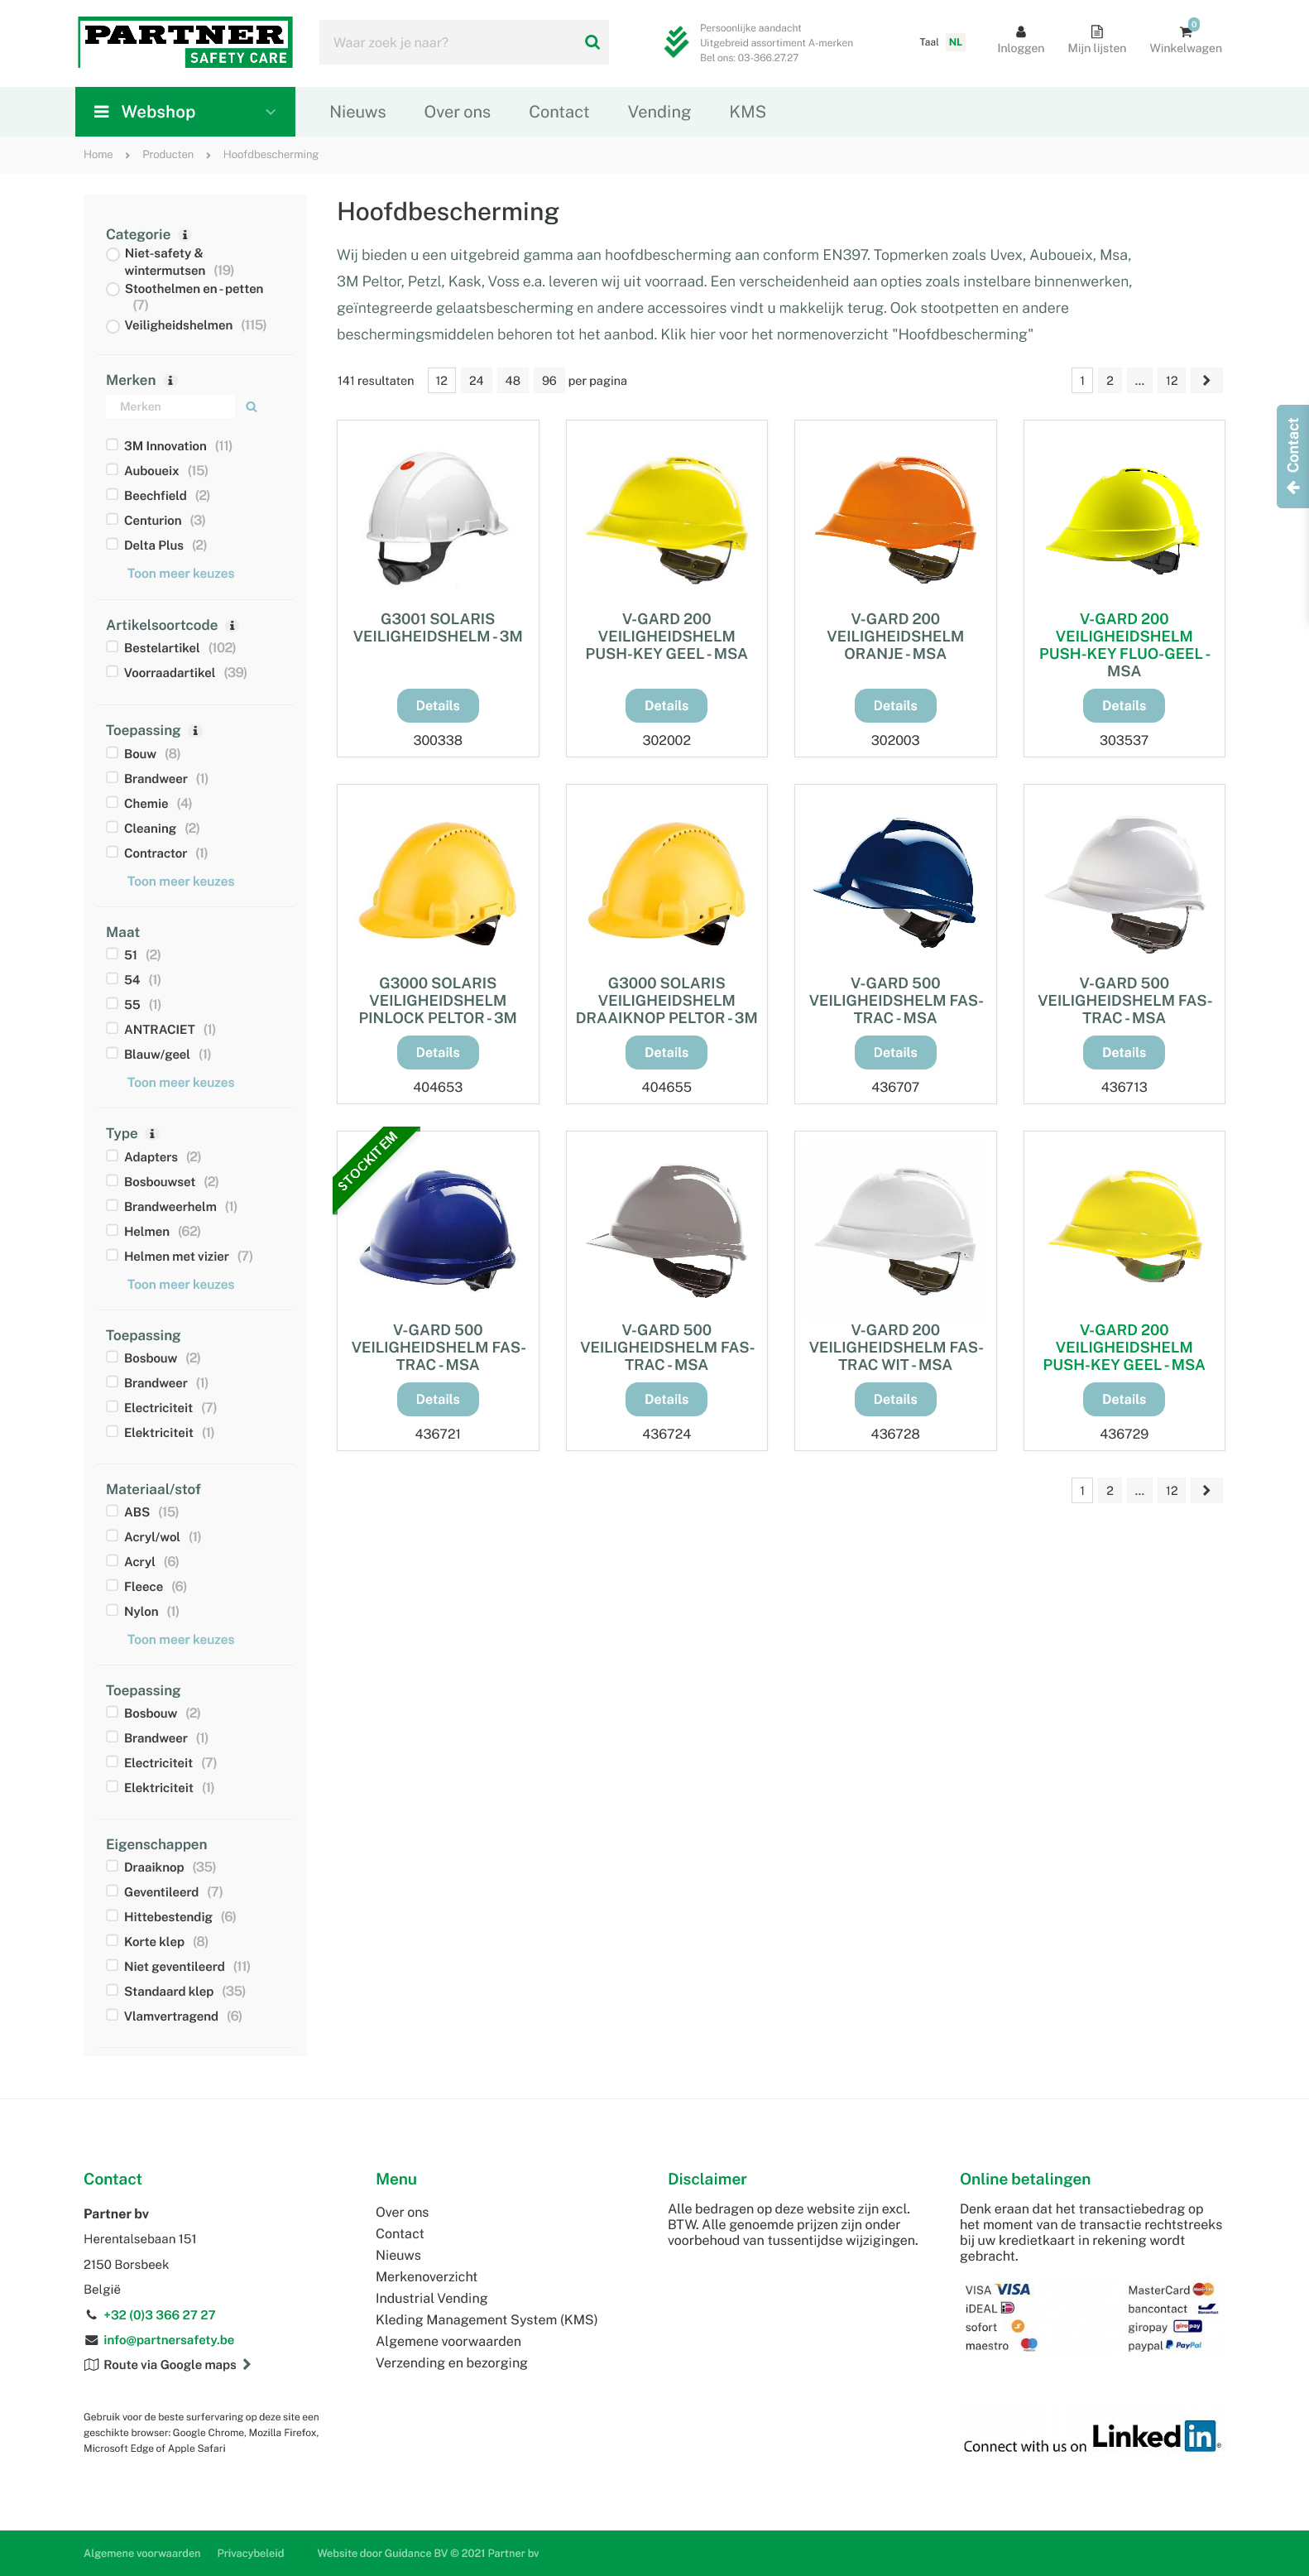Expand the Webshop dropdown chevron
Screen dimensions: 1309x2576
coord(270,112)
